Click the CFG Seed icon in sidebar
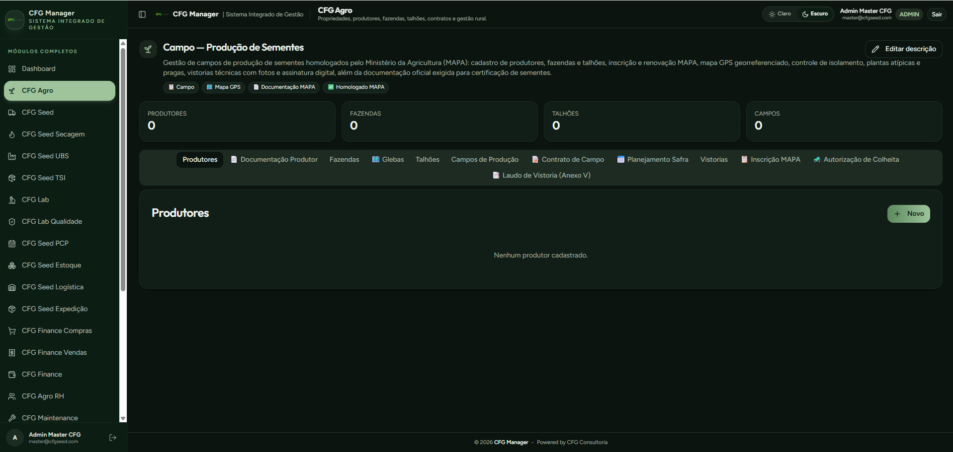The height and width of the screenshot is (452, 953). [x=12, y=113]
